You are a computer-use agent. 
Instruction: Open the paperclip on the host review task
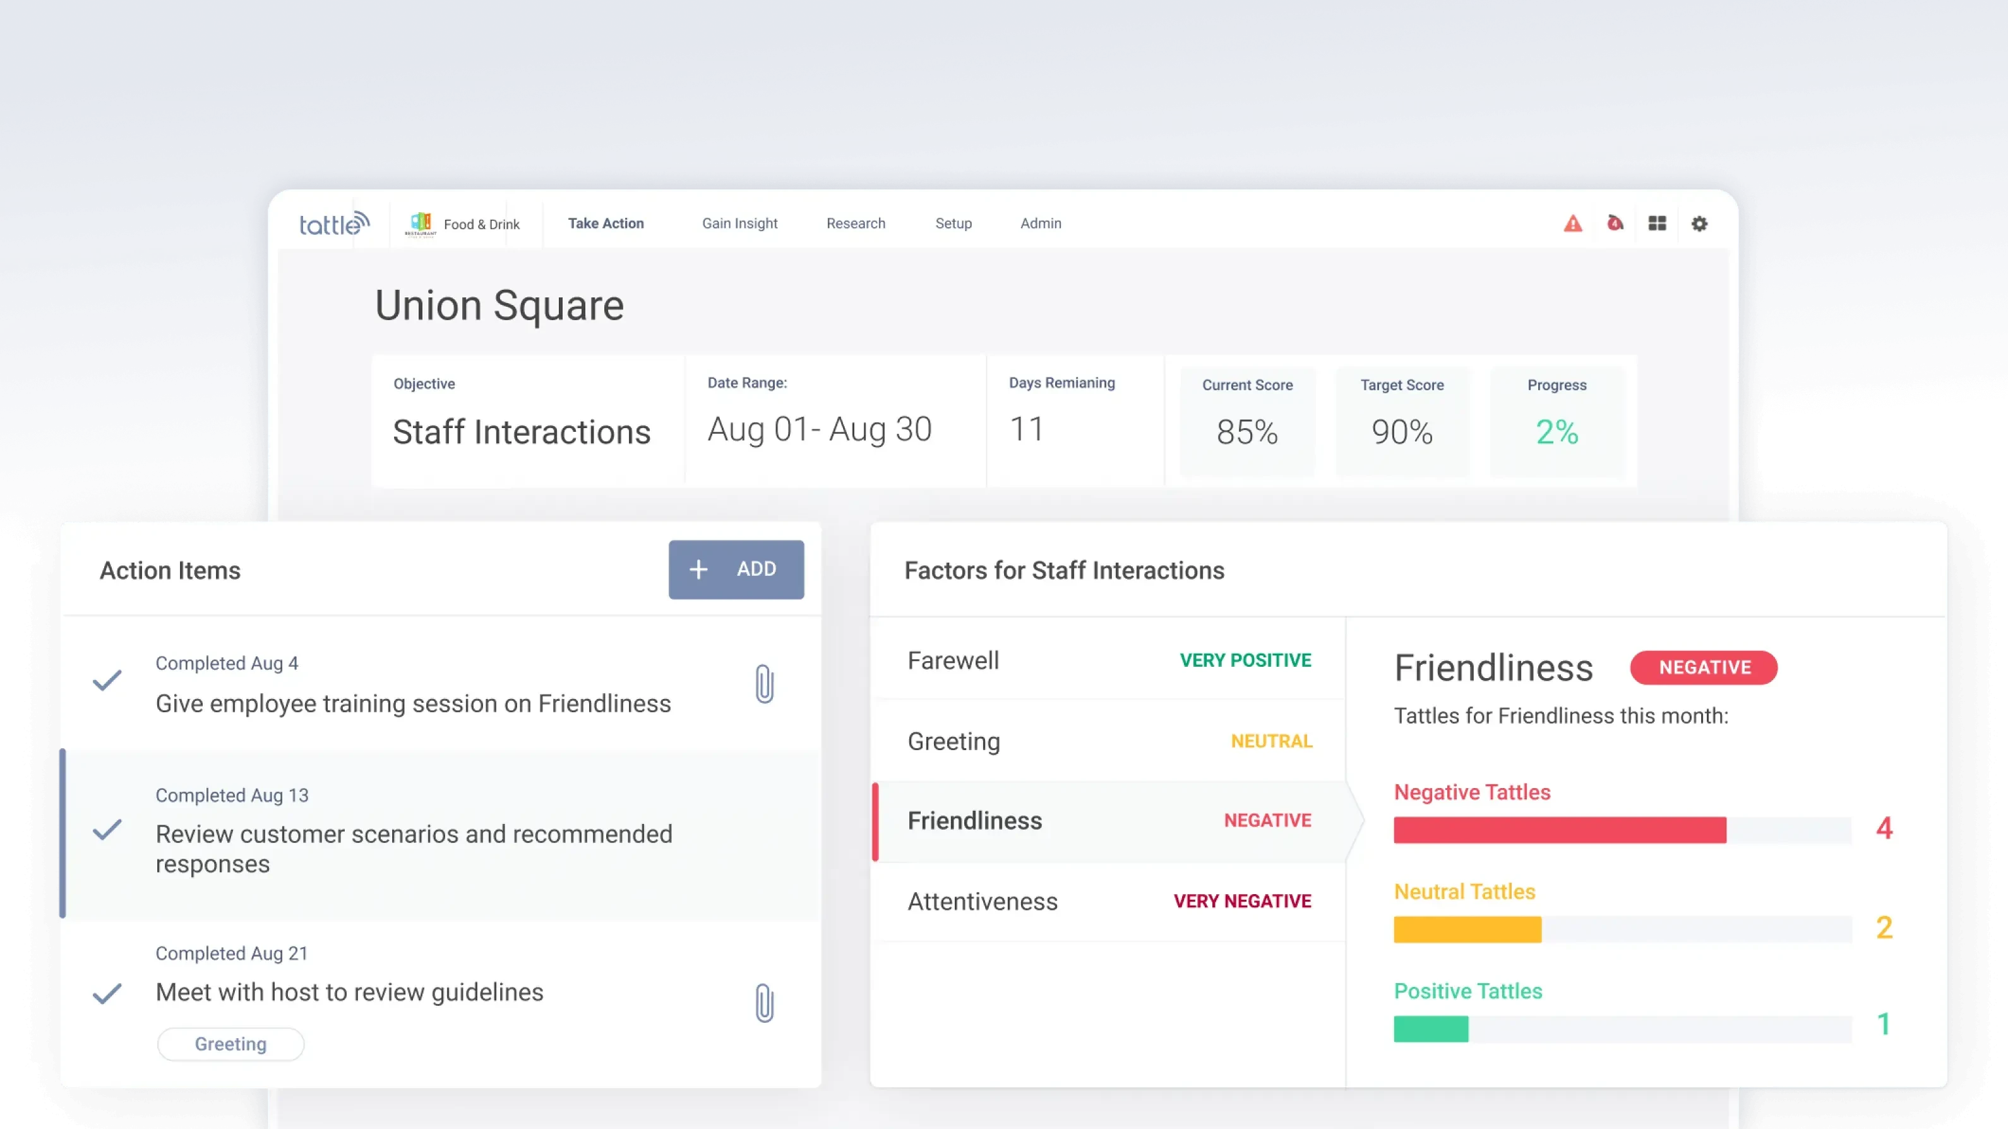tap(764, 1003)
